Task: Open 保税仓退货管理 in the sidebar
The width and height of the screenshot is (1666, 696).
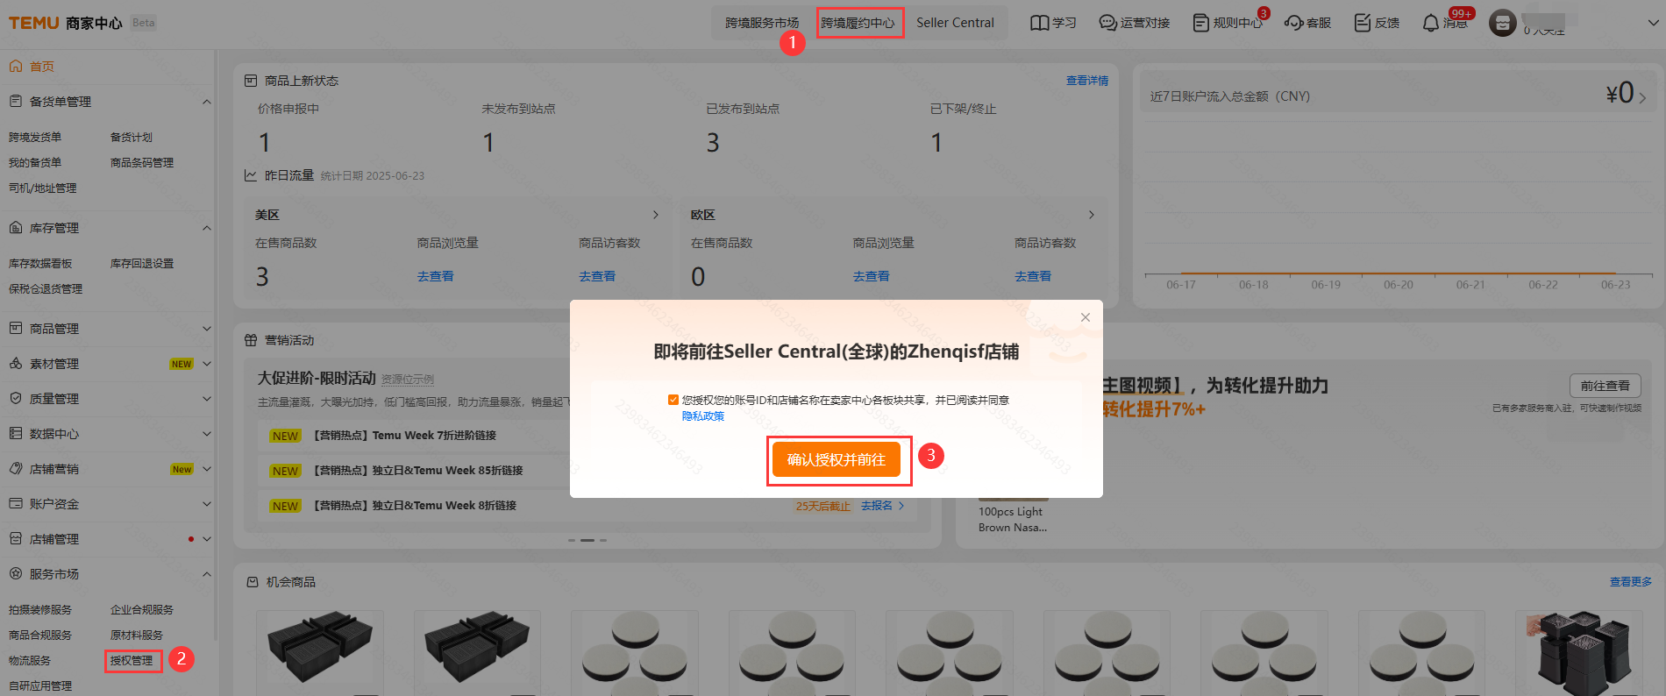Action: pyautogui.click(x=46, y=289)
